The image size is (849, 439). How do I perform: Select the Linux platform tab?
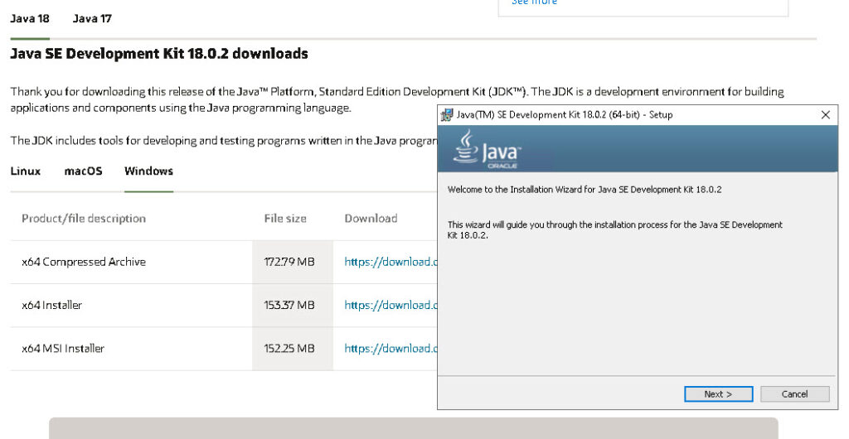(26, 171)
